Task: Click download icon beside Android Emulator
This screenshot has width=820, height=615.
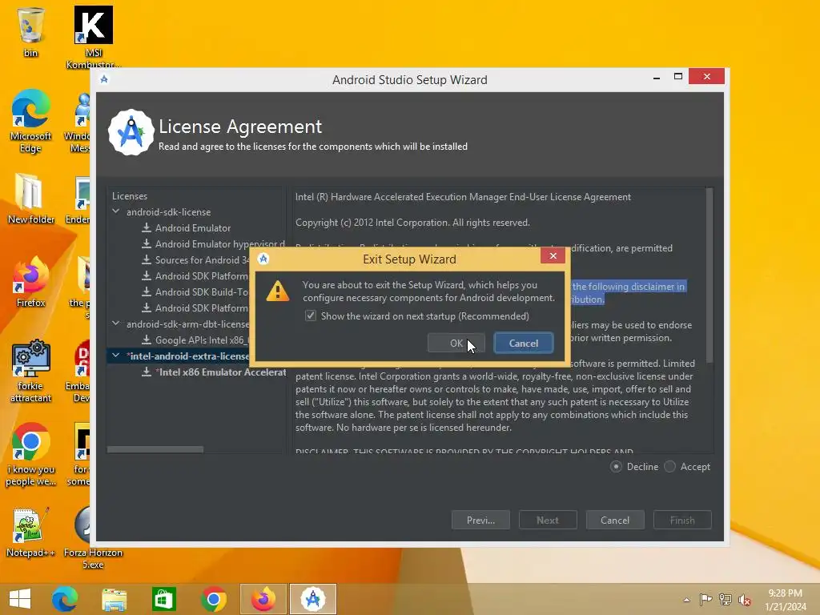Action: click(x=147, y=227)
